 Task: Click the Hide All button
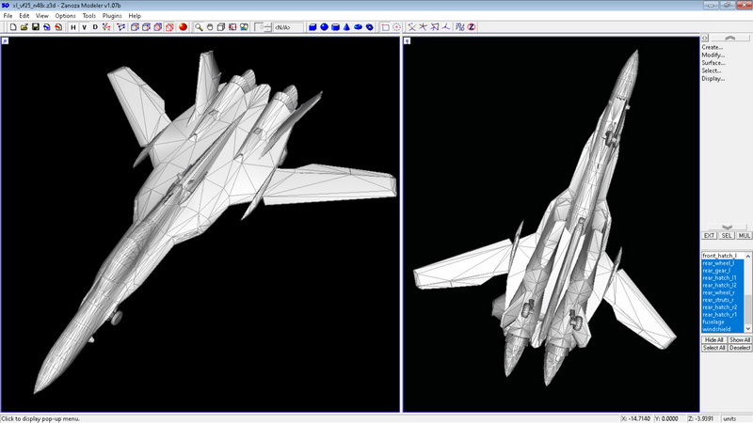pos(713,339)
